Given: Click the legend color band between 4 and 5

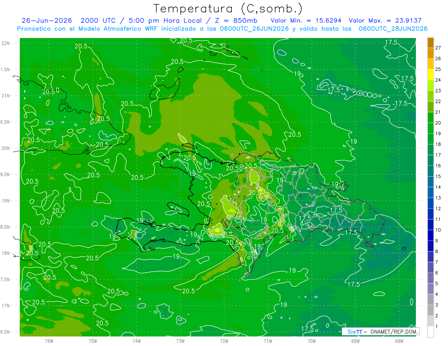Looking at the screenshot, I should pos(430,289).
